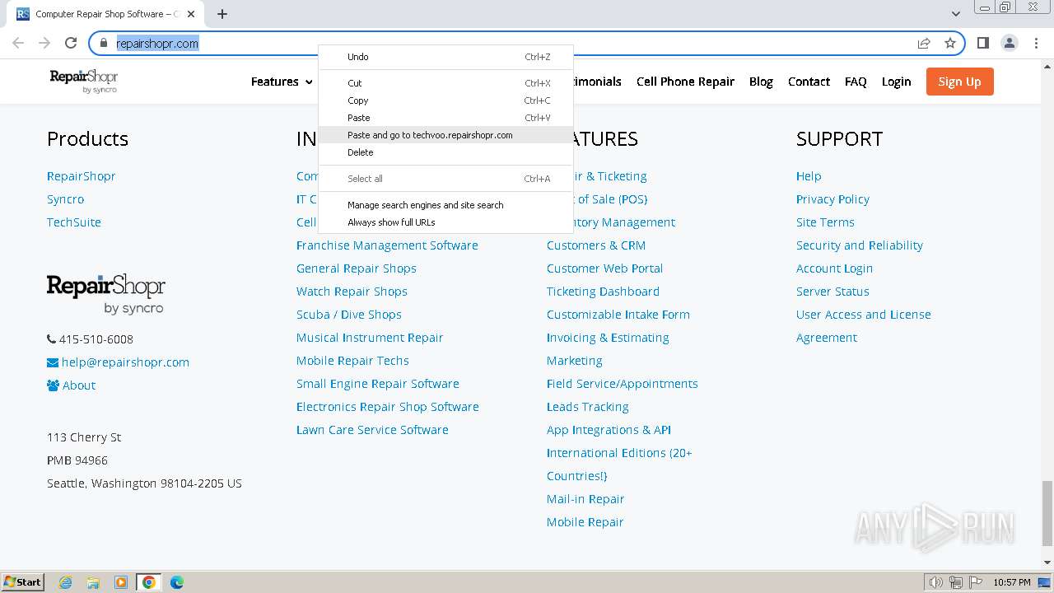Click the Action Center flag tray icon
The image size is (1054, 593).
975,582
